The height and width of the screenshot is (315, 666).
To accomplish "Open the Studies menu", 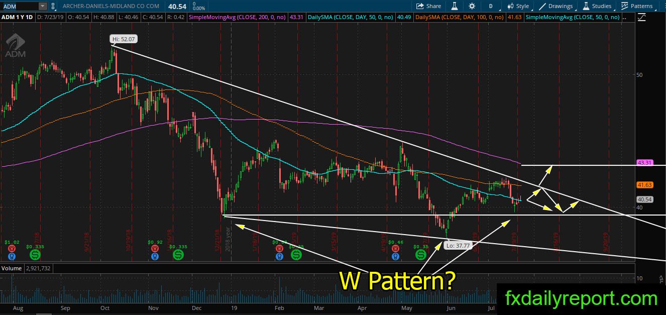I will [x=597, y=6].
